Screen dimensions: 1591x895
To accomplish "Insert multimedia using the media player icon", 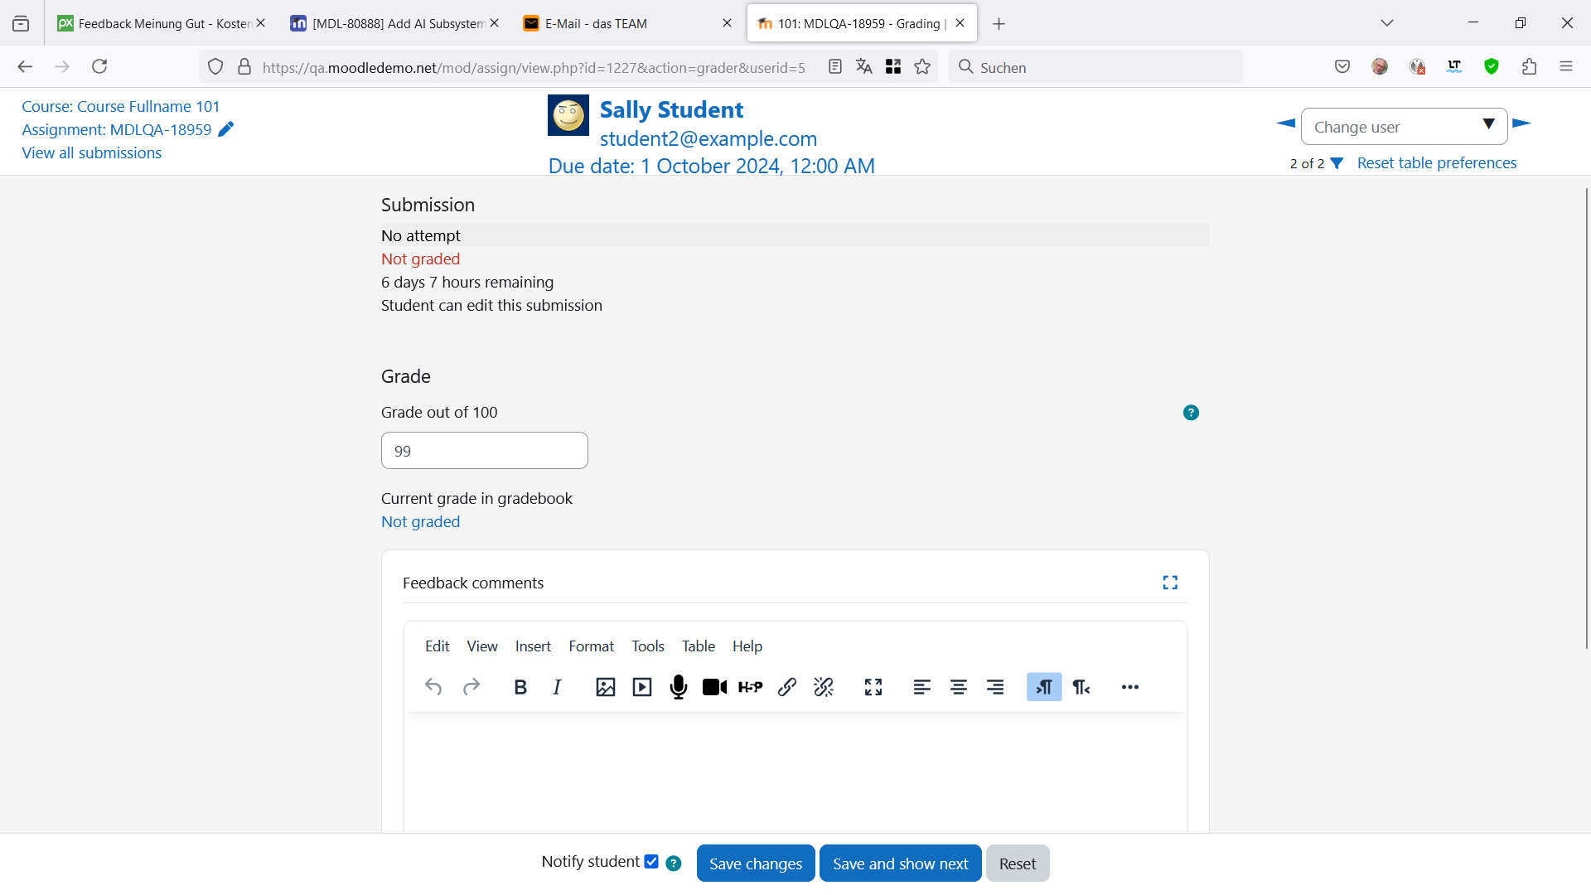I will (642, 687).
